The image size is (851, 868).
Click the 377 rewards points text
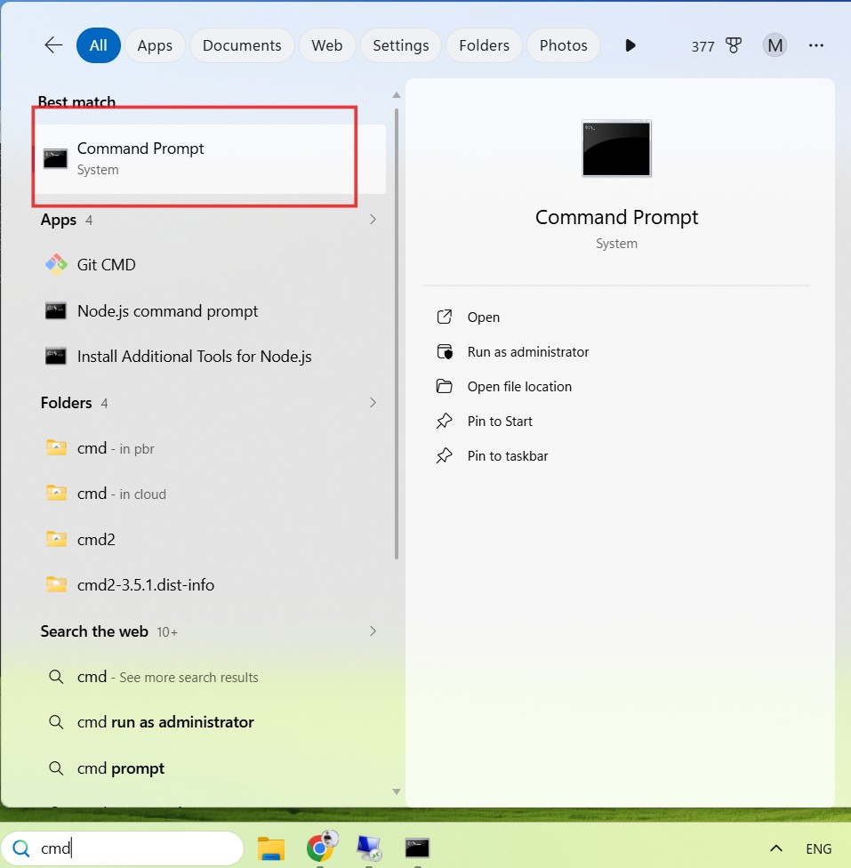coord(702,46)
